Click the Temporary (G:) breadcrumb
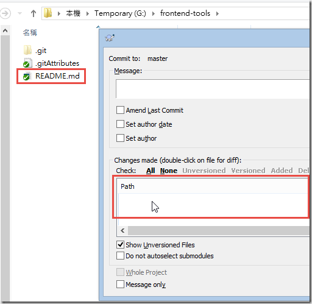This screenshot has width=312, height=304. point(120,13)
